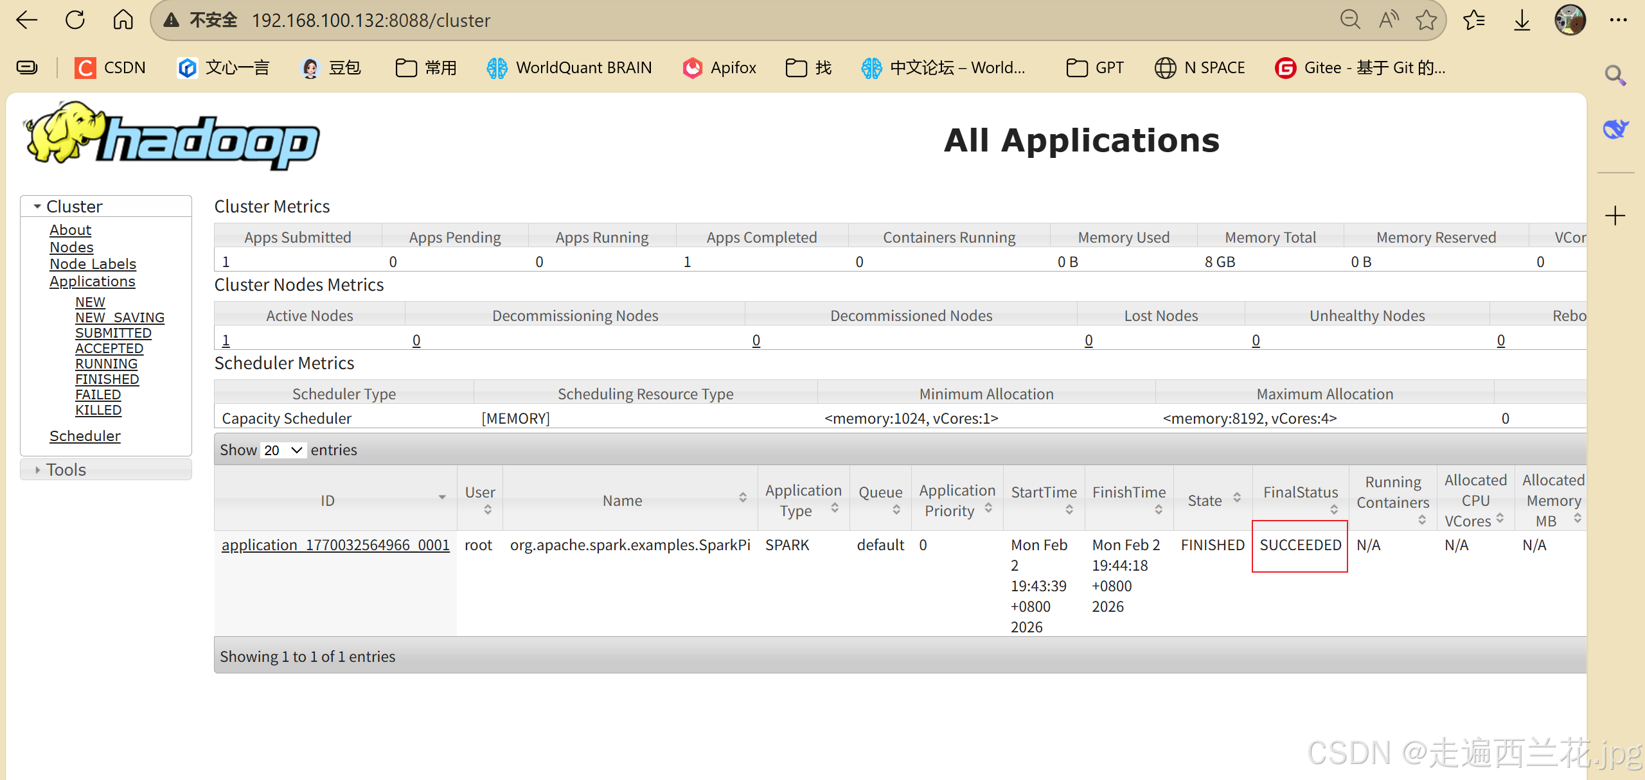The width and height of the screenshot is (1645, 780).
Task: Open application_1770032564966_0001 link
Action: 335,545
